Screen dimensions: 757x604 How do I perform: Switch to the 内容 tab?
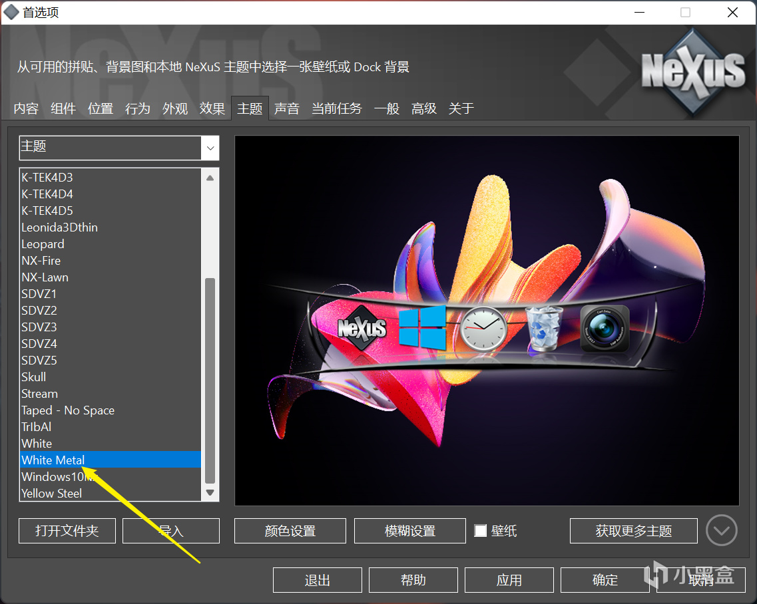point(26,108)
